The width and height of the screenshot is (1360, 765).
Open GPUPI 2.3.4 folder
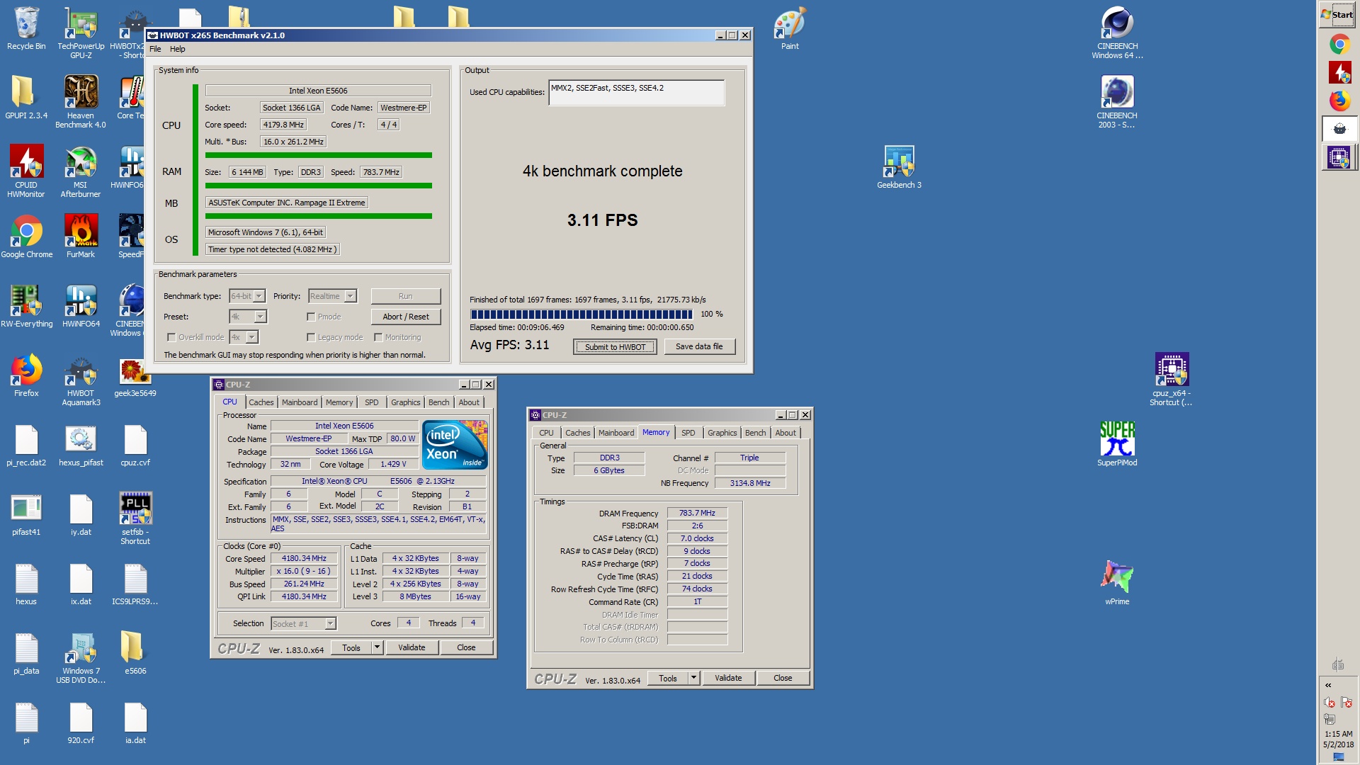click(x=26, y=98)
